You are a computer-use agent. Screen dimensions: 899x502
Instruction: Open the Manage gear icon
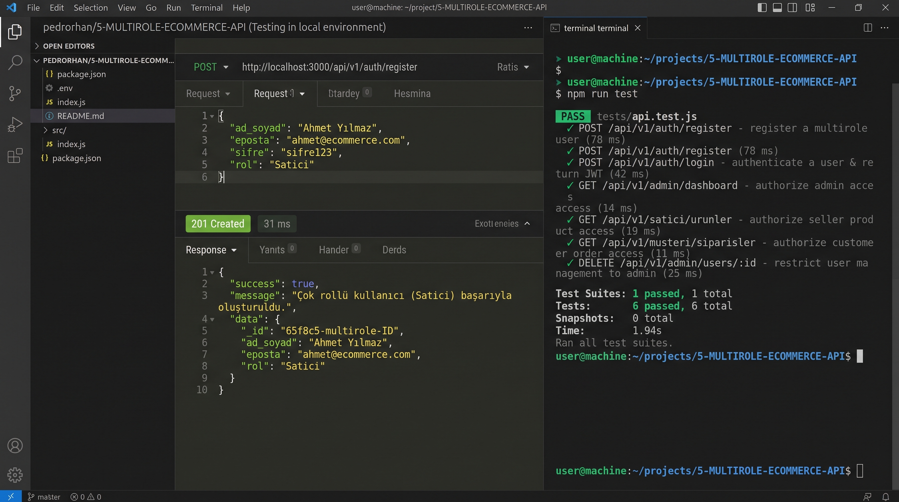[15, 475]
